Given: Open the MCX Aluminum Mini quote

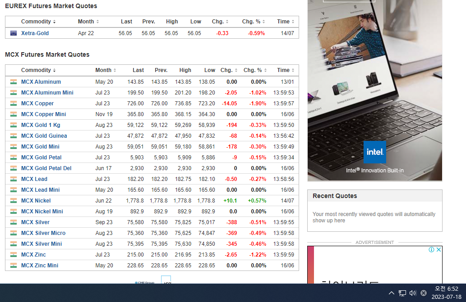Looking at the screenshot, I should 47,93.
